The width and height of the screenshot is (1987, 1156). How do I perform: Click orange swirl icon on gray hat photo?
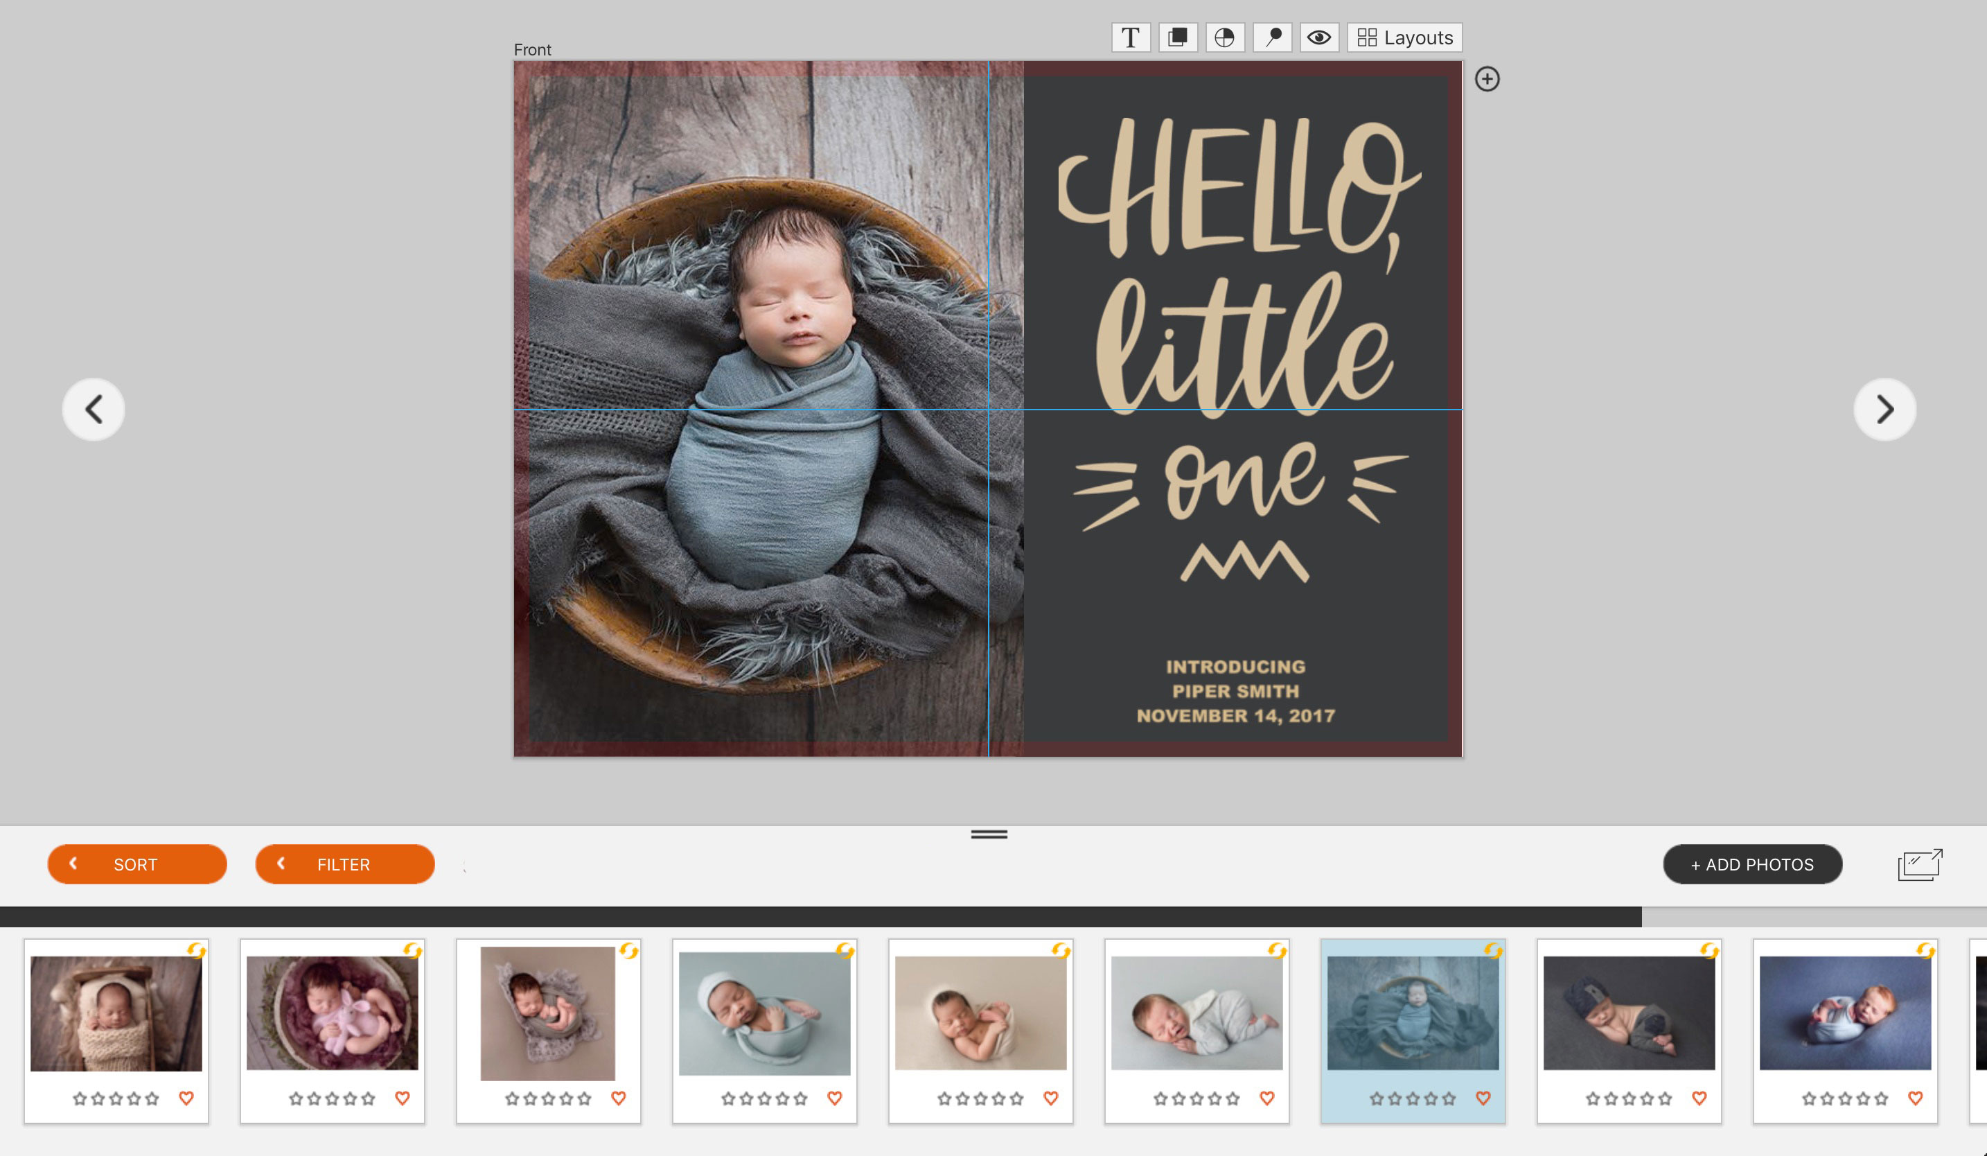tap(1708, 950)
